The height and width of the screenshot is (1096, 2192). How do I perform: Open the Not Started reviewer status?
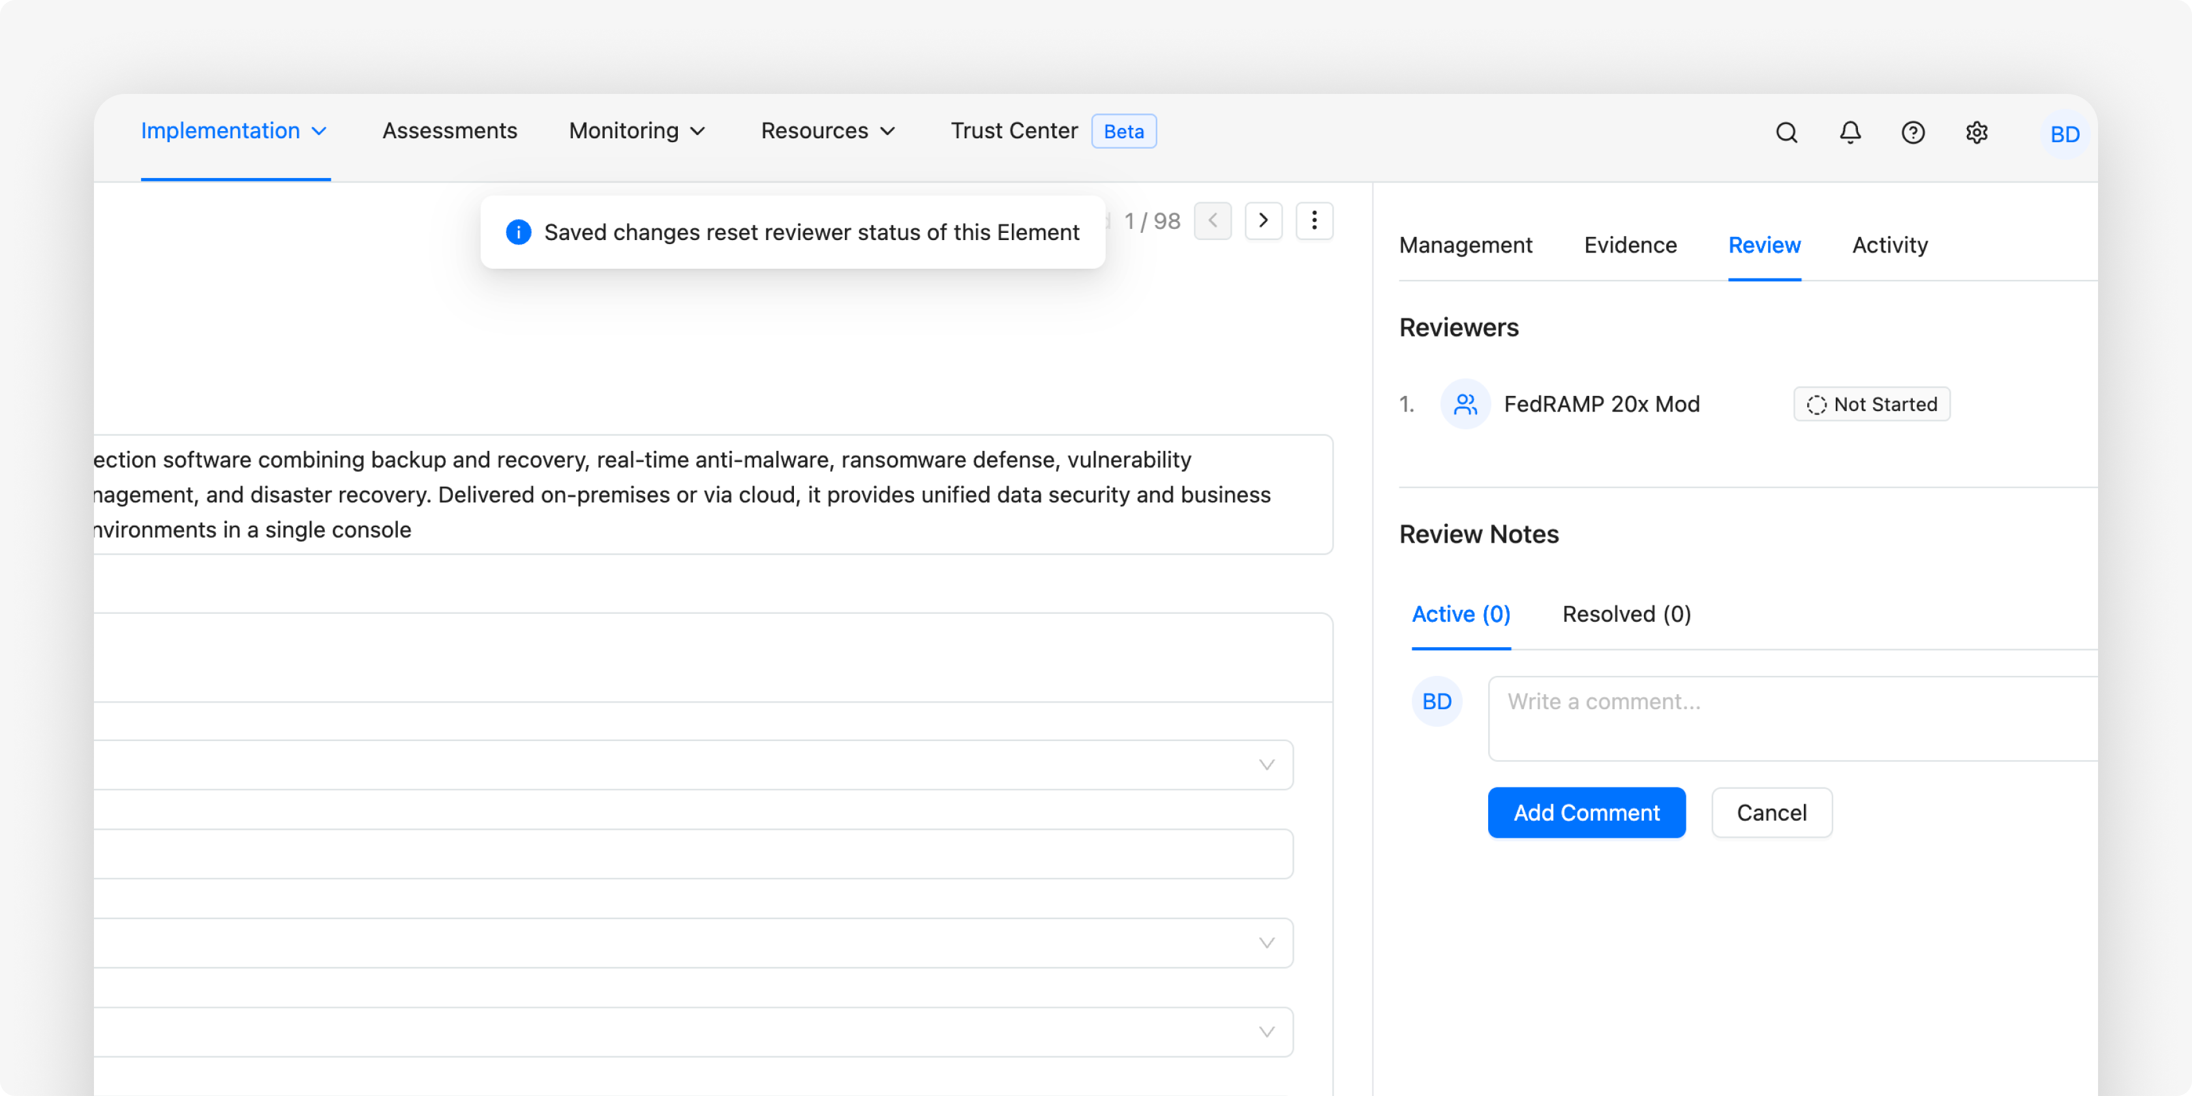1872,404
